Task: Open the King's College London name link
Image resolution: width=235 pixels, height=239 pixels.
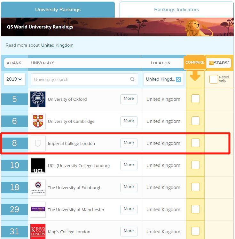Action: tap(69, 232)
